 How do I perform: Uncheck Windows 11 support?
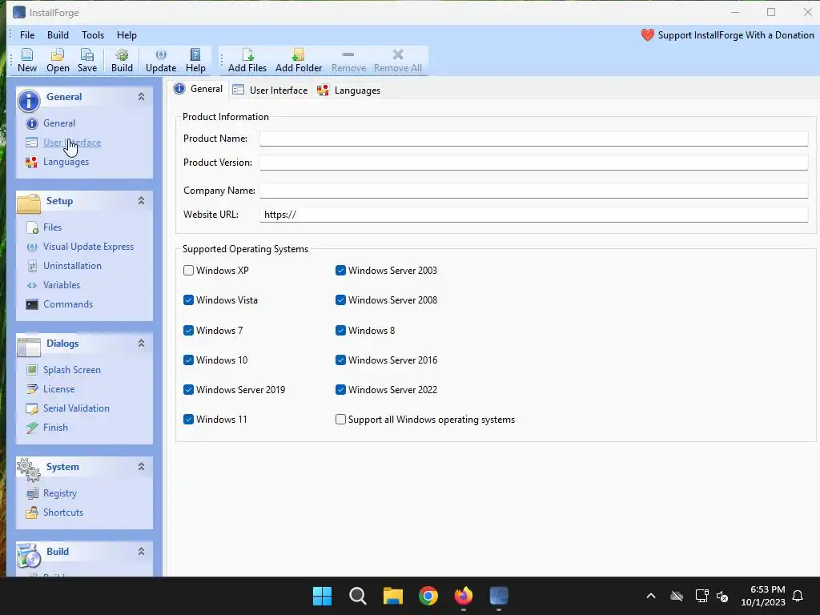pos(189,420)
